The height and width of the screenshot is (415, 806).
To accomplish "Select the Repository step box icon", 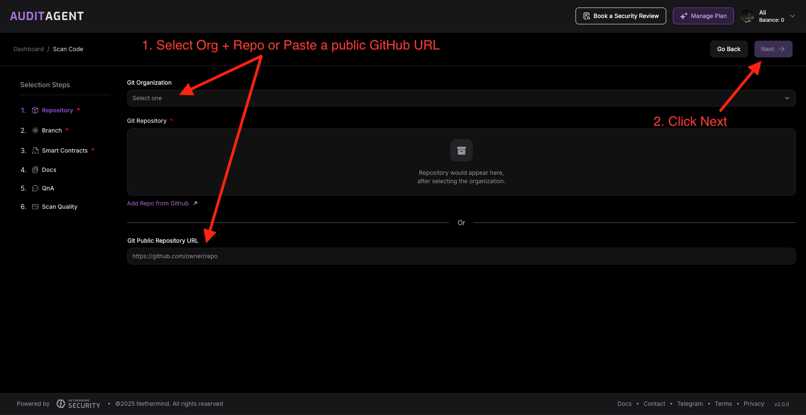I will [x=35, y=110].
